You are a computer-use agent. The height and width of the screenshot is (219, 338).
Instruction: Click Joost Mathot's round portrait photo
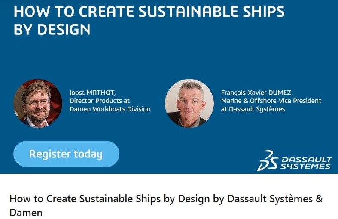(x=38, y=103)
